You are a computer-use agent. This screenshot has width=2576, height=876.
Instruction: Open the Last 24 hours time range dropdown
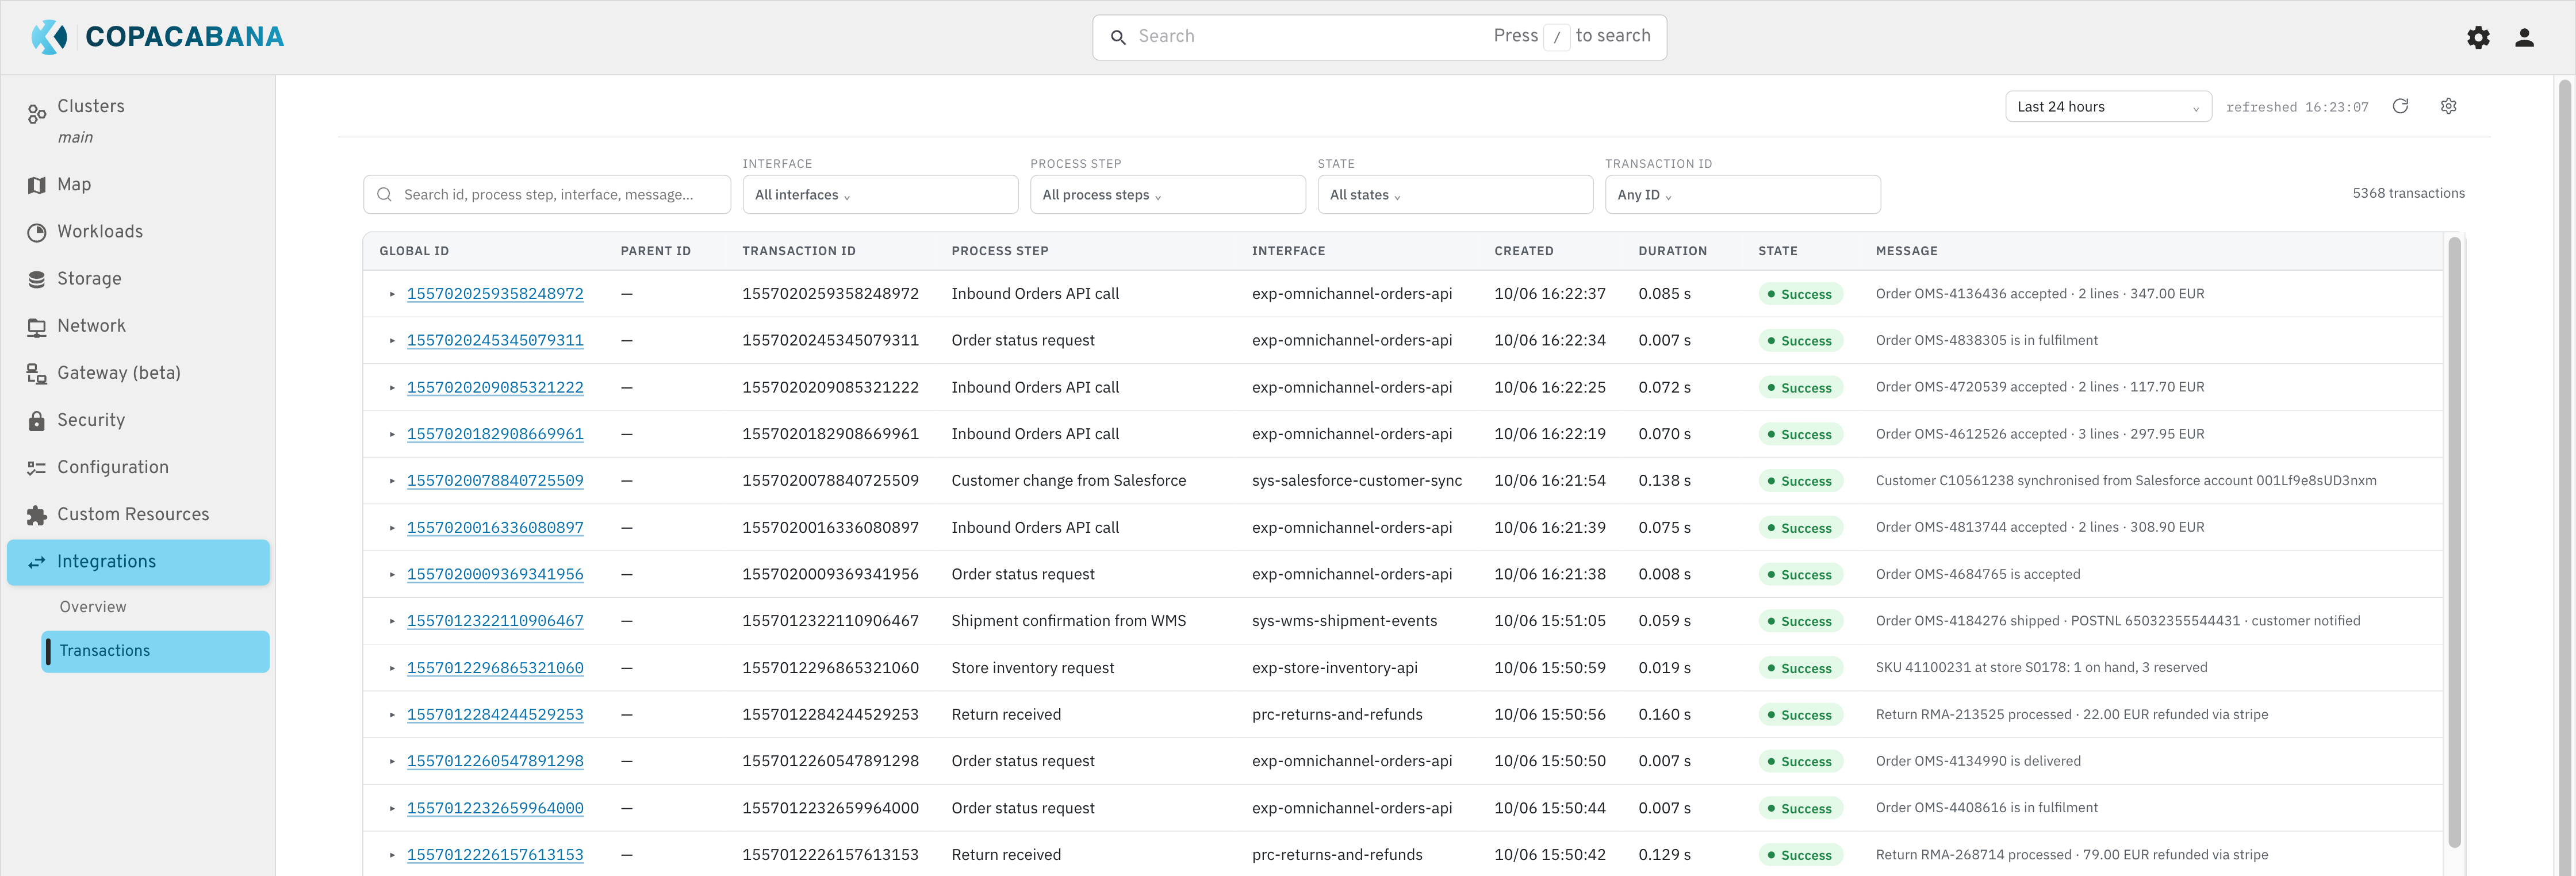pyautogui.click(x=2108, y=107)
